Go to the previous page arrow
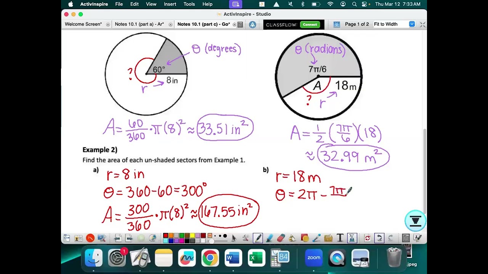The image size is (488, 274). 118,238
